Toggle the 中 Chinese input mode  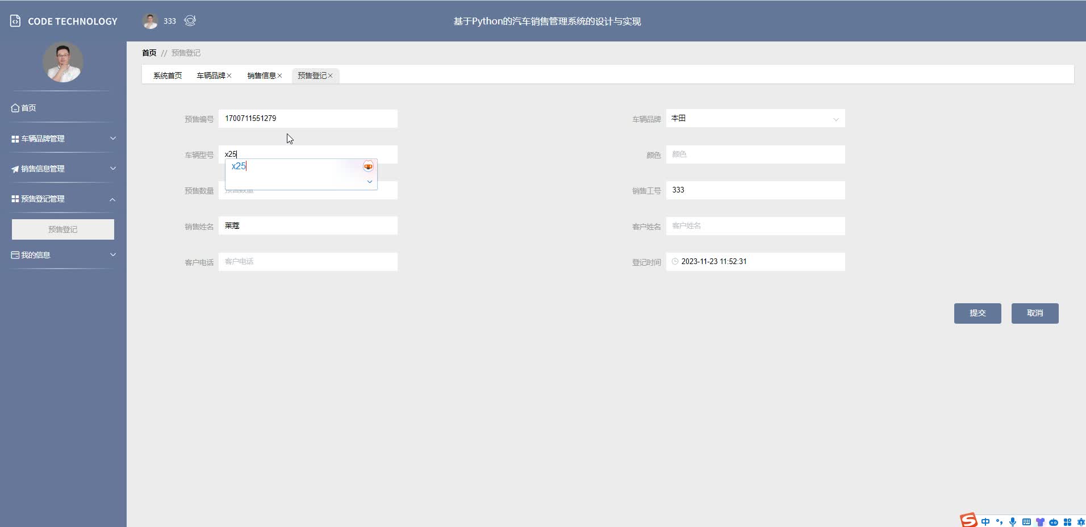tap(985, 521)
